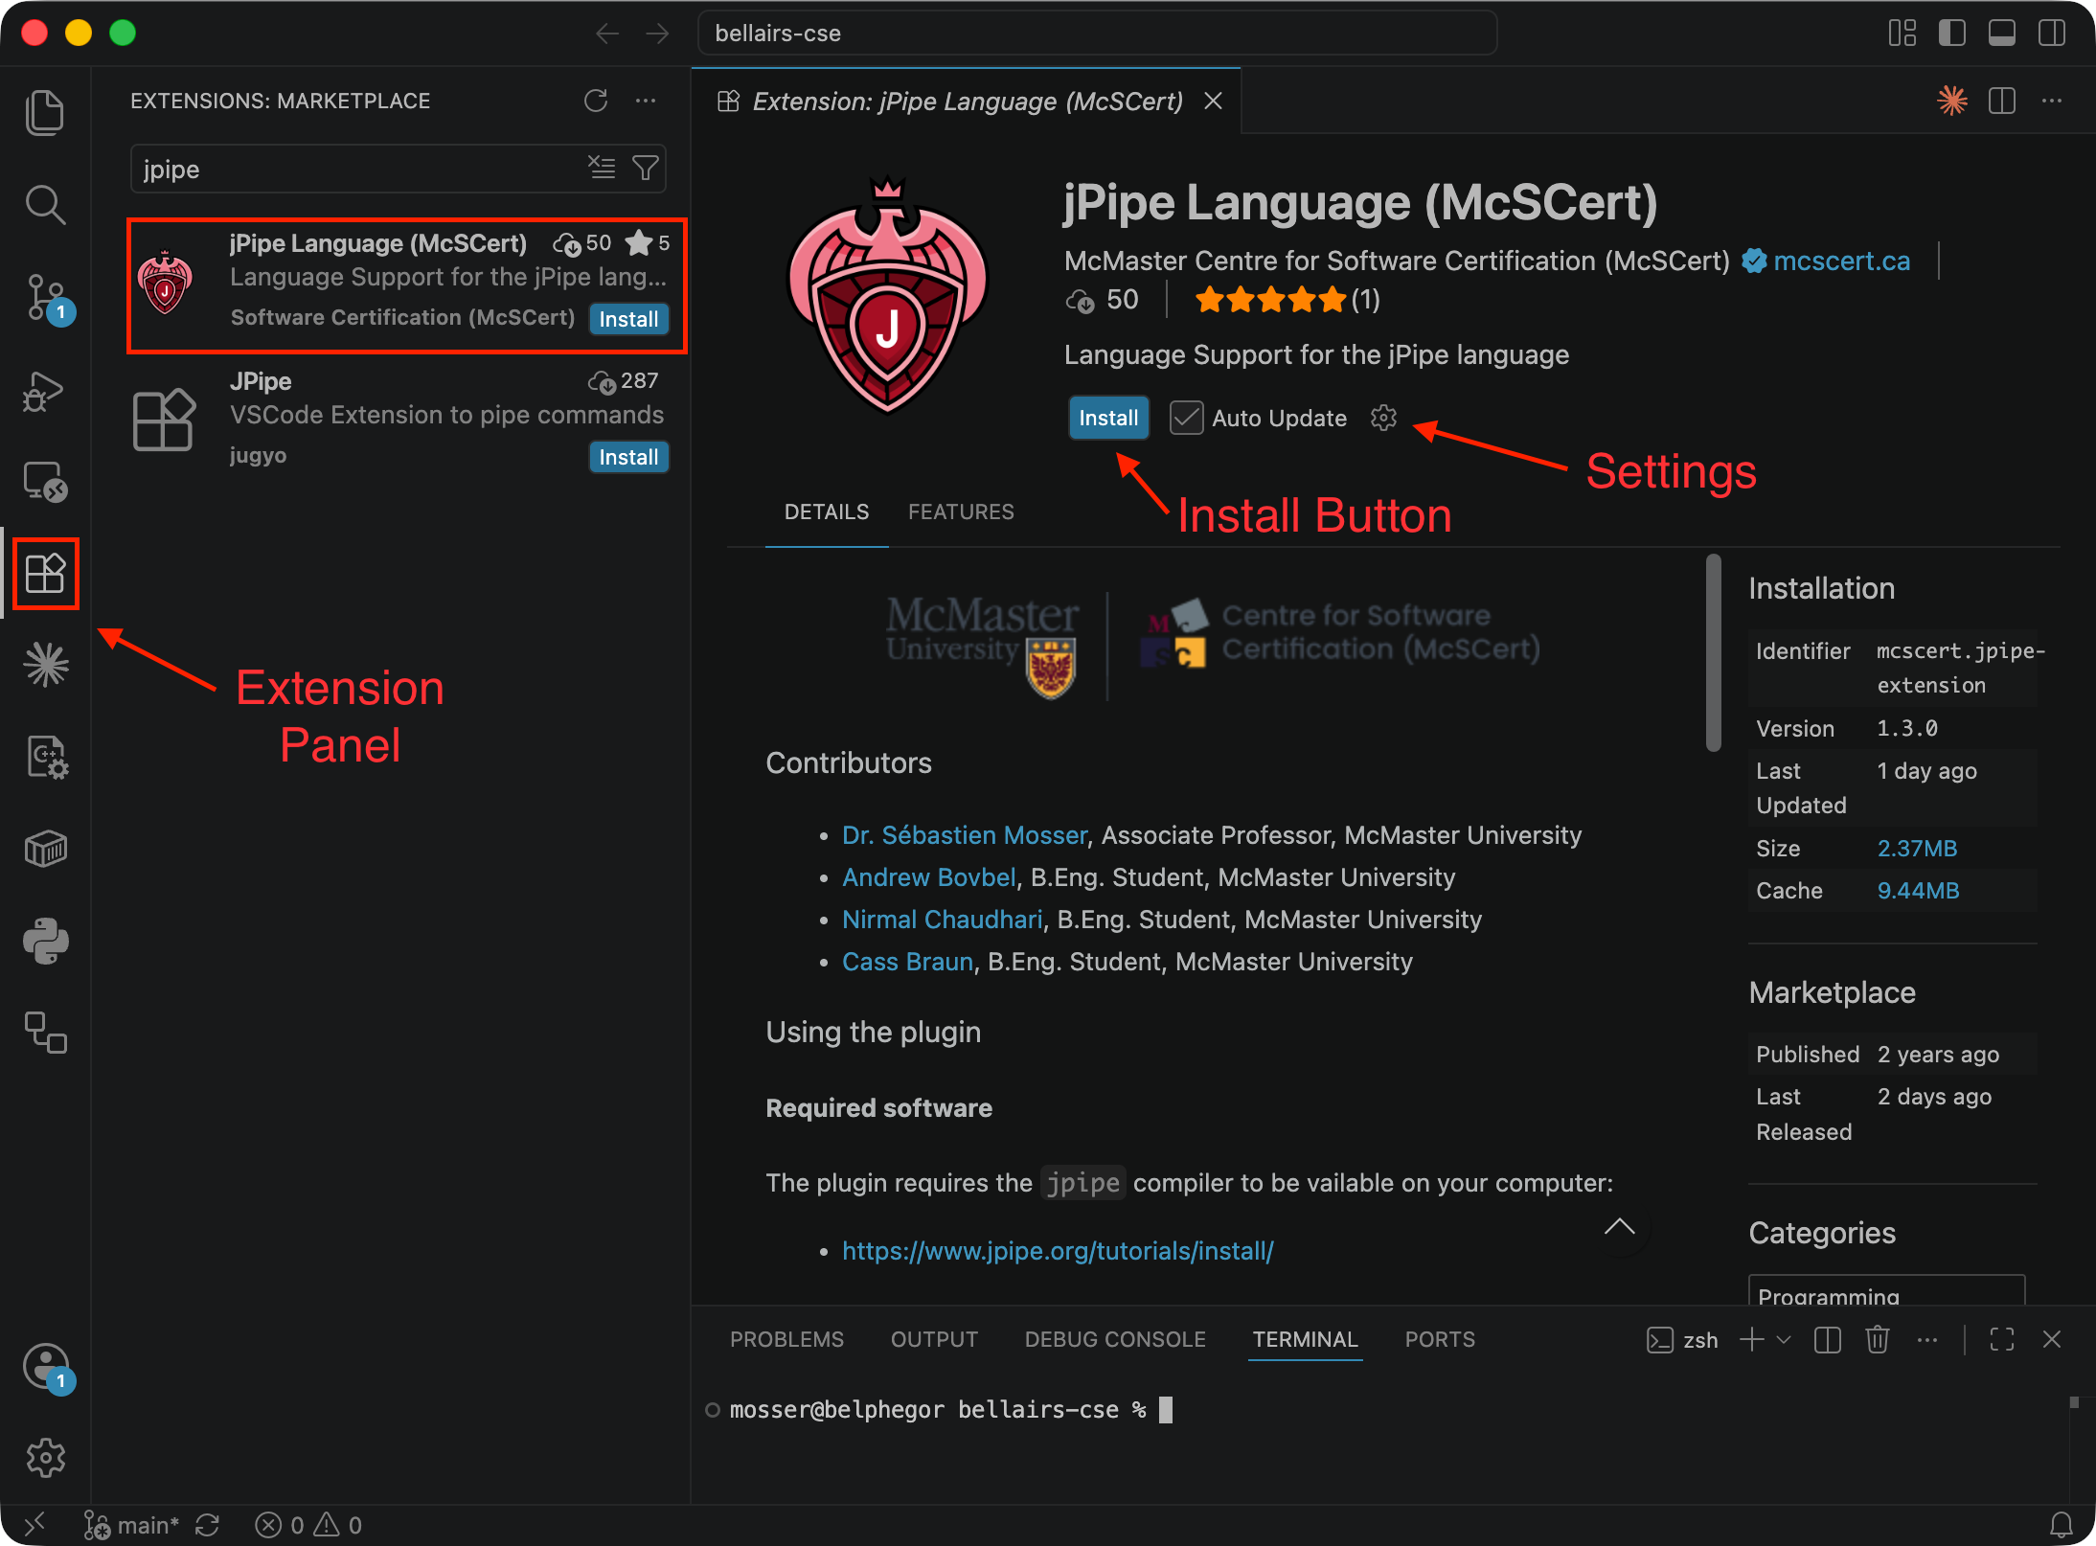The width and height of the screenshot is (2096, 1546).
Task: Open the Run and Debug view
Action: tap(45, 391)
